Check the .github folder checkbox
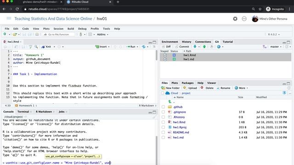This screenshot has height=165, width=294. 164,107
